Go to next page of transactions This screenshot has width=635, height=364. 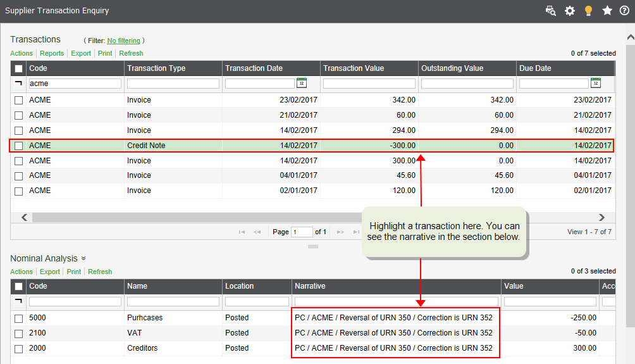[x=340, y=232]
